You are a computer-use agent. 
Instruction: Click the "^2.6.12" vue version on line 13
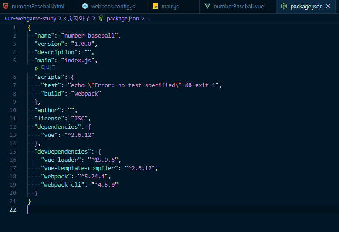coord(79,135)
